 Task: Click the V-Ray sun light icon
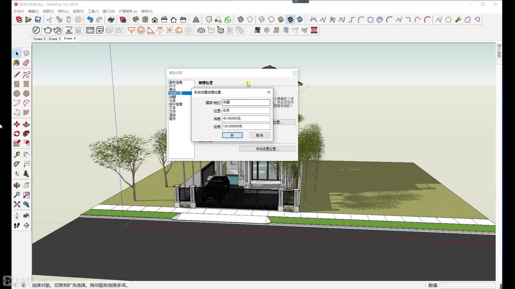169,30
